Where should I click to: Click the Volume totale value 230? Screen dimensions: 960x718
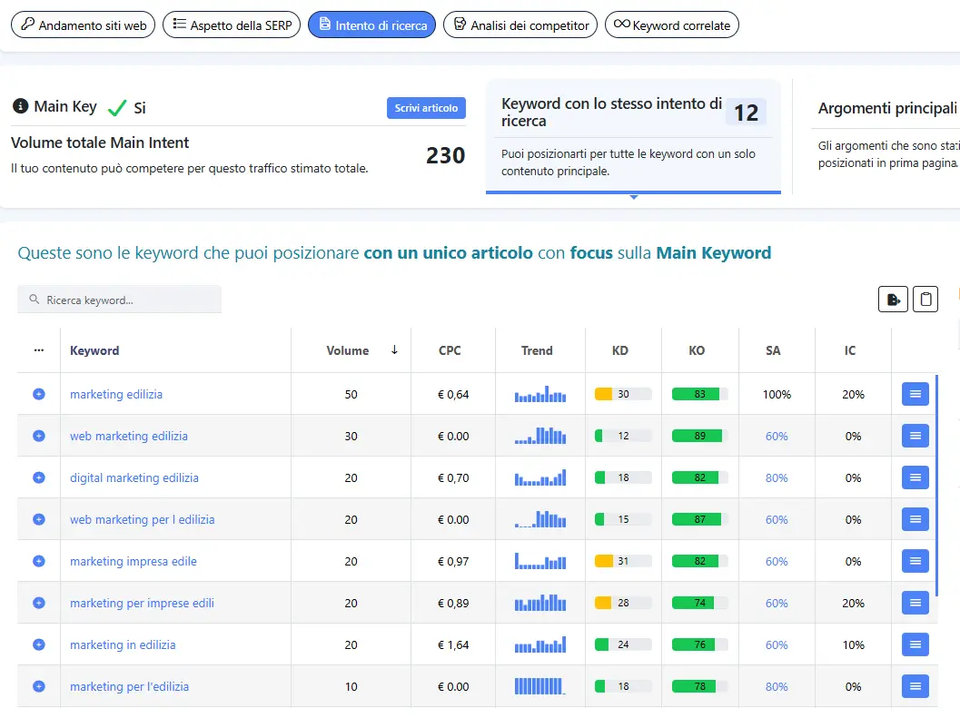click(446, 155)
